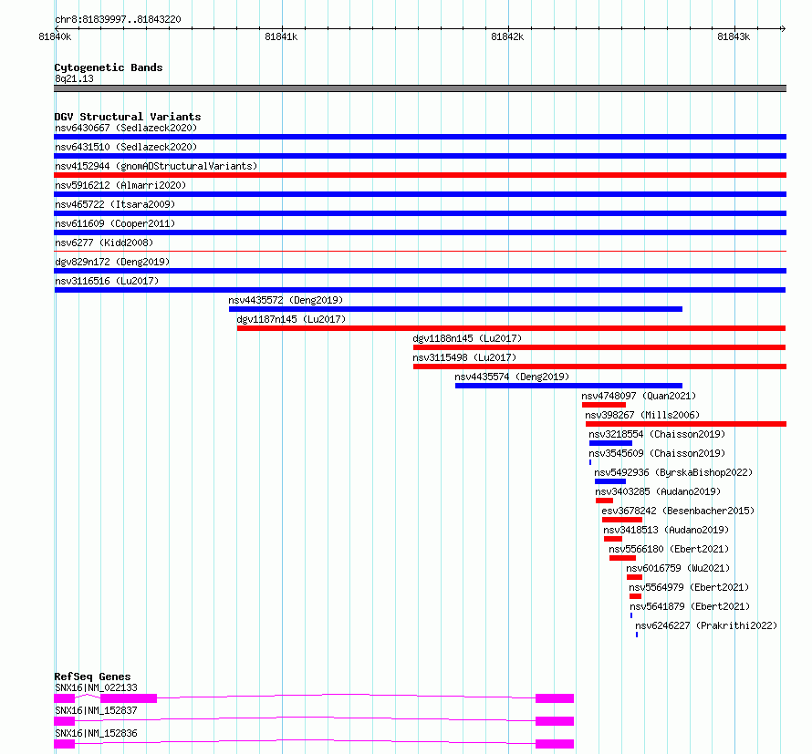Viewport: 812px width, 754px height.
Task: Click the DGV Structural Variants track title
Action: tap(128, 117)
